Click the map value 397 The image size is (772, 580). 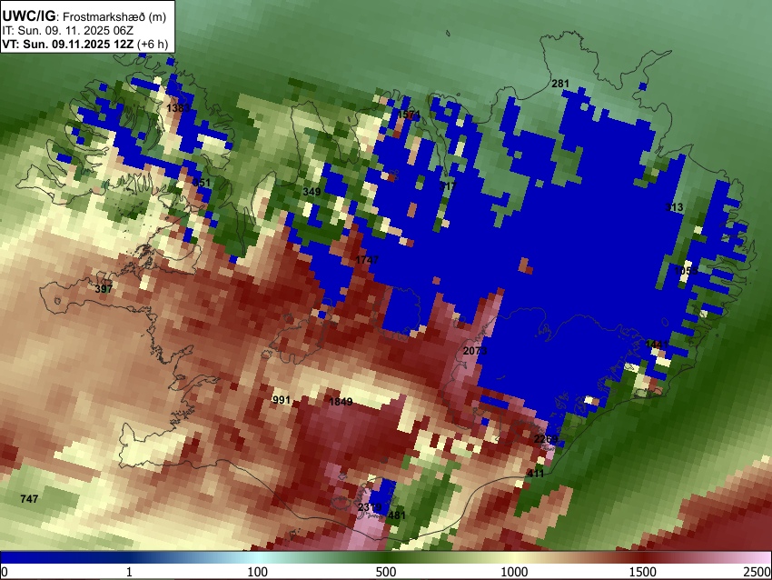(104, 288)
